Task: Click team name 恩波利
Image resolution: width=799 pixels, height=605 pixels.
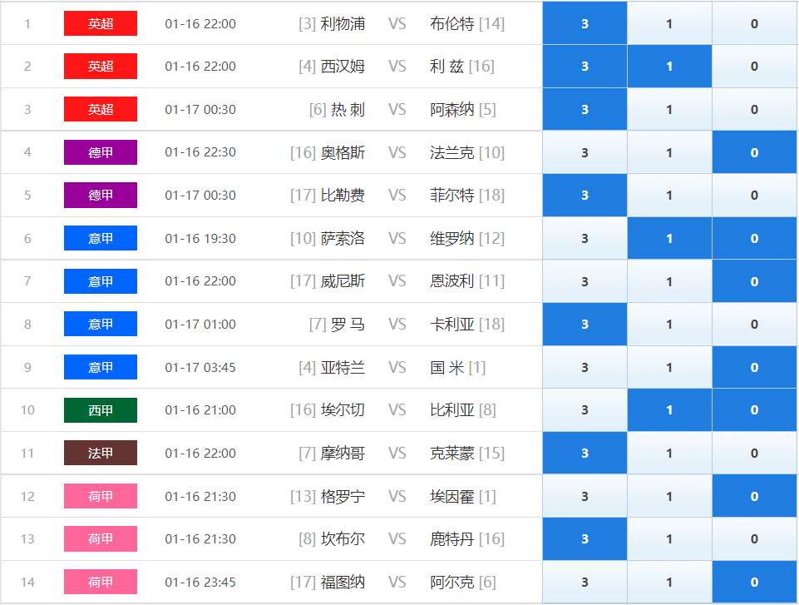Action: tap(452, 281)
